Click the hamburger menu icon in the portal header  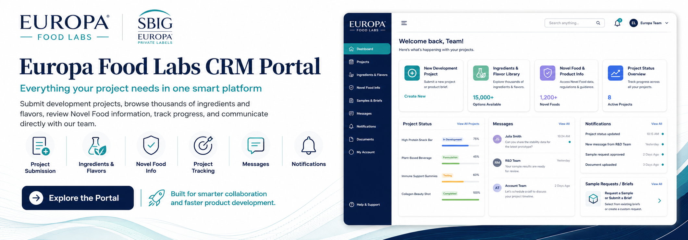(x=404, y=23)
